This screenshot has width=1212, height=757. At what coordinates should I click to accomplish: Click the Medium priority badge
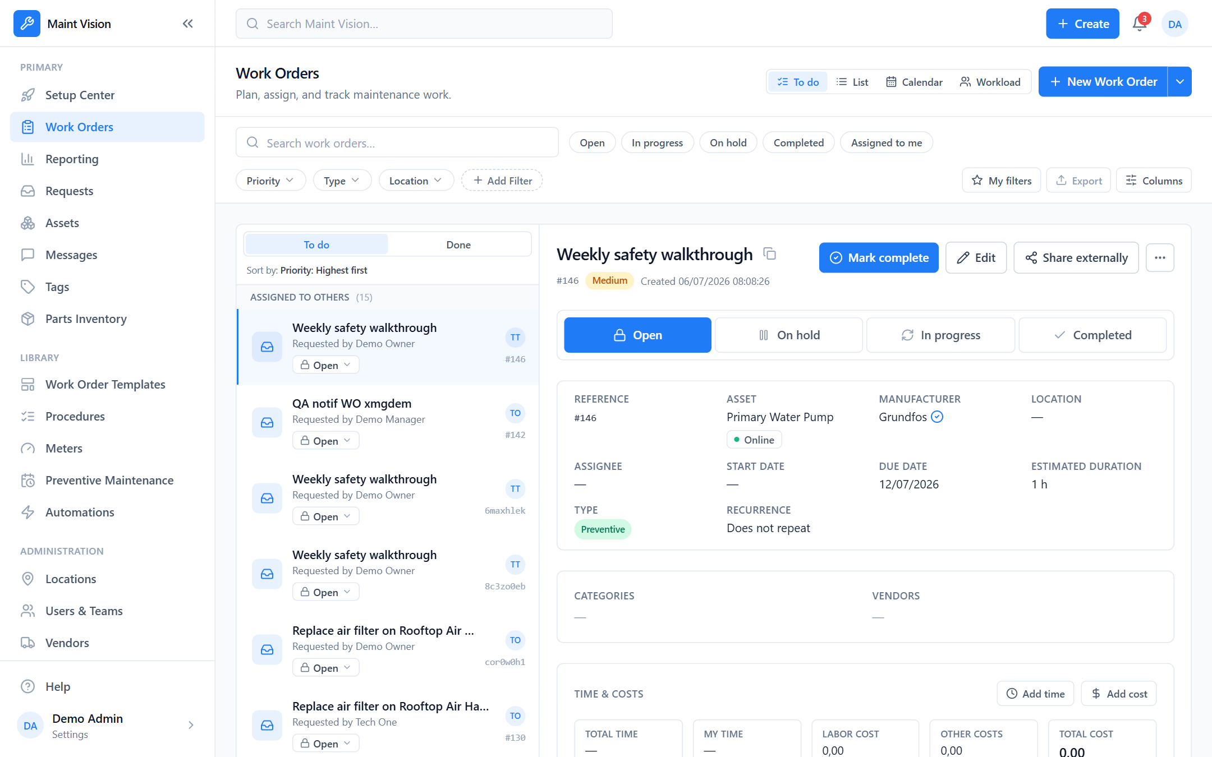click(609, 281)
